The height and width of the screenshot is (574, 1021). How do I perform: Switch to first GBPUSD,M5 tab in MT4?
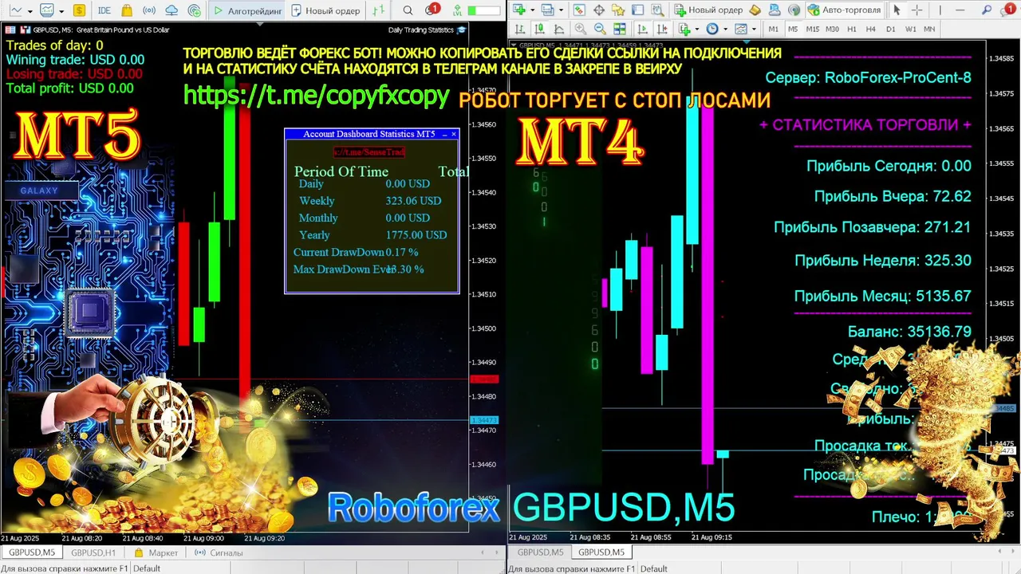pos(540,552)
